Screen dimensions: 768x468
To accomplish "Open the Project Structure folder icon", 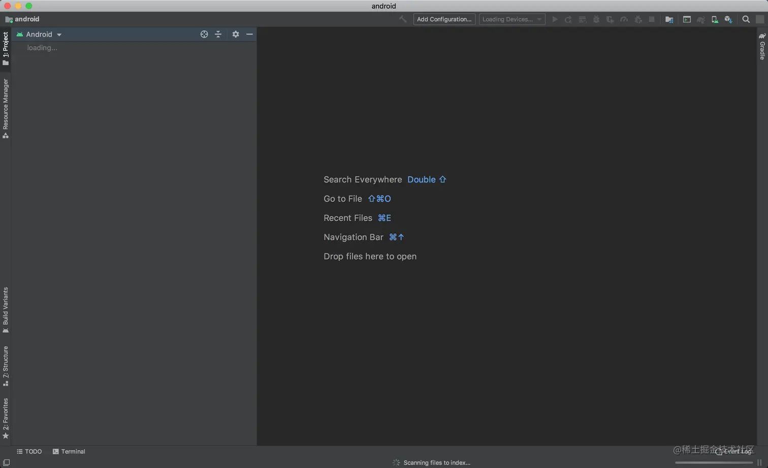I will click(669, 19).
